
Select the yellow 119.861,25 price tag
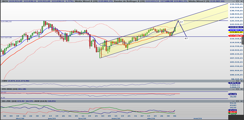point(235,32)
